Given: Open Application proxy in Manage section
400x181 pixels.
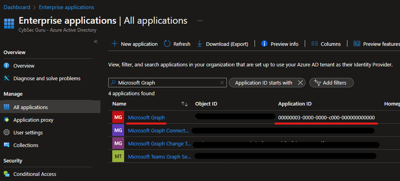Looking at the screenshot, I should click(x=33, y=120).
